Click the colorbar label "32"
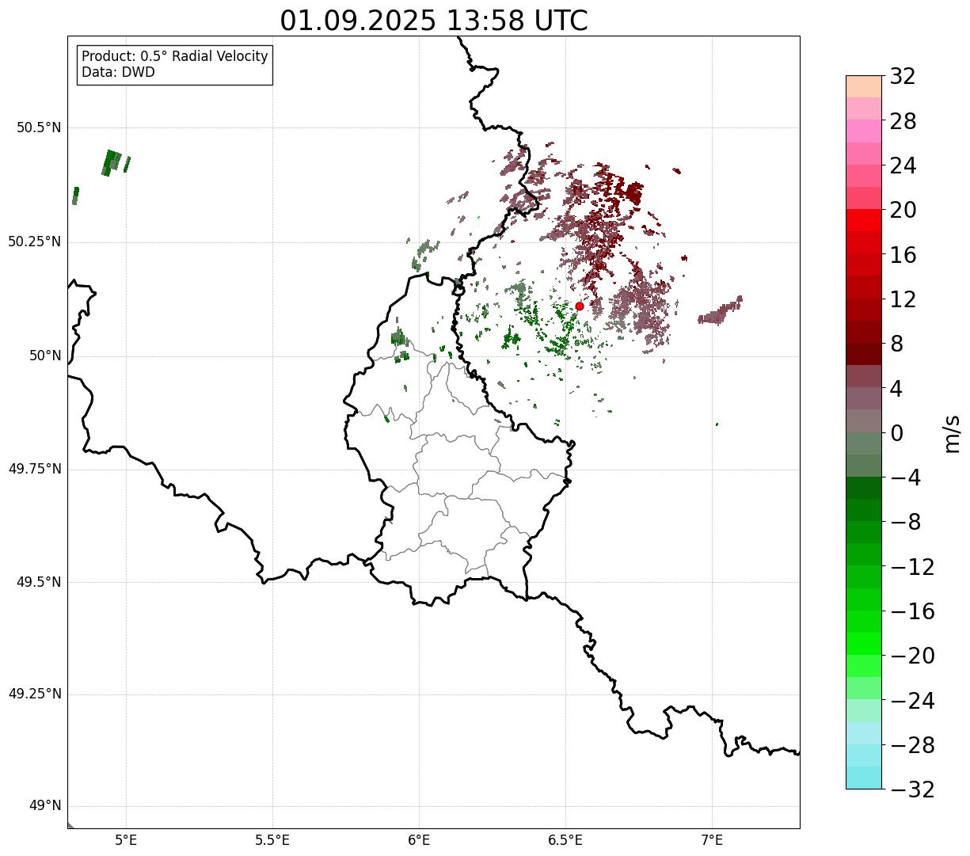970x856 pixels. click(x=903, y=76)
